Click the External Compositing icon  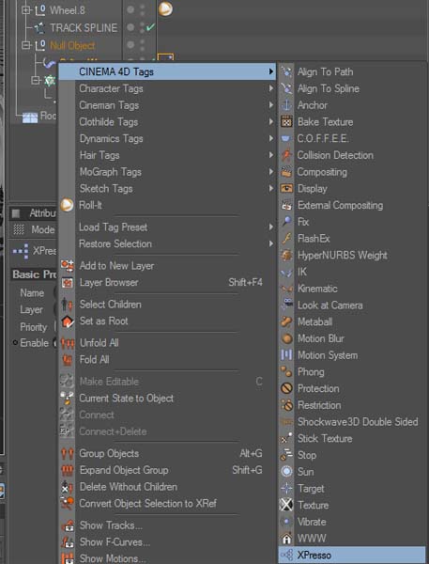point(286,205)
